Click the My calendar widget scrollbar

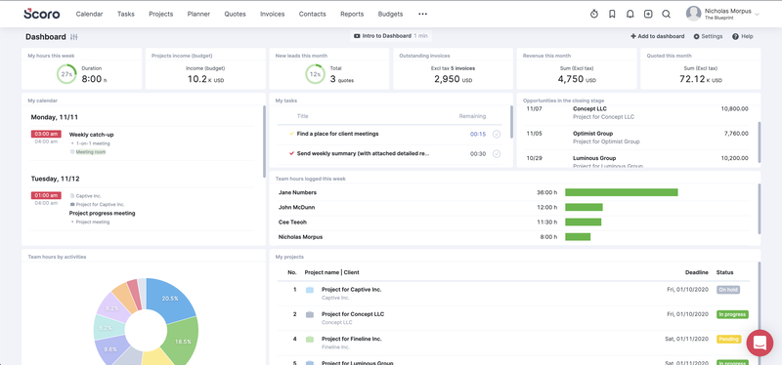click(264, 142)
